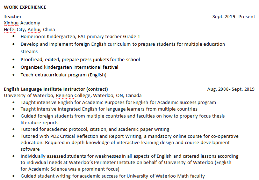Click the Tutored with PD2 Critical Reflection line
The image size is (259, 180).
129,136
